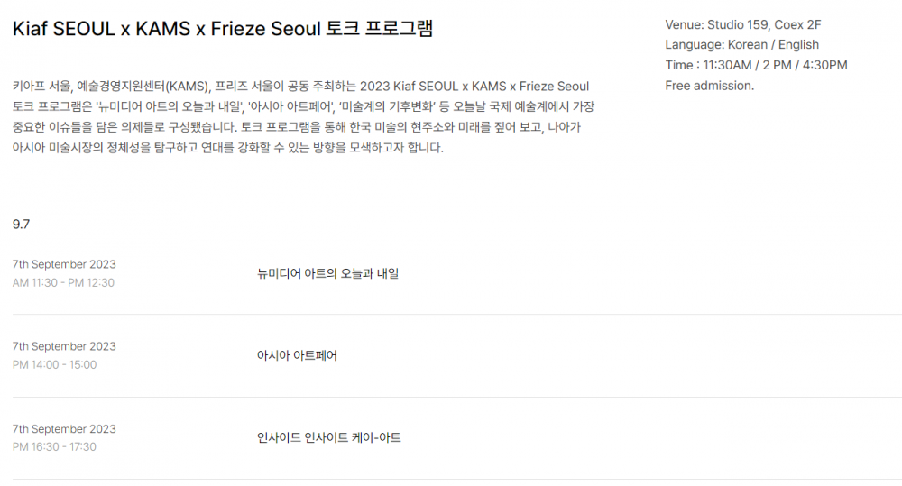Open the 인사이드 인사이트 케이-아트 talk

(328, 437)
